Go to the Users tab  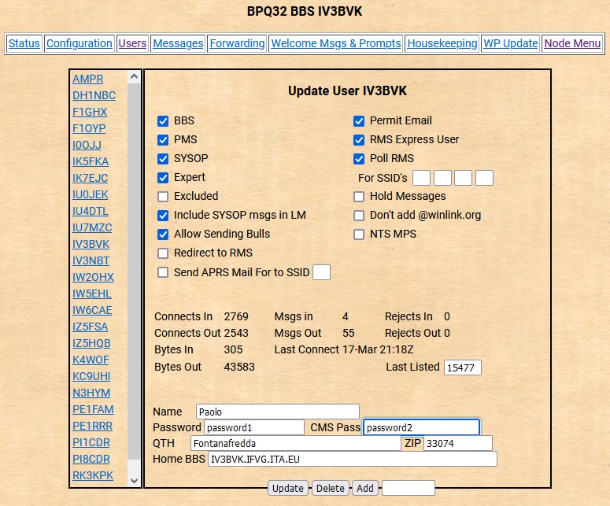(132, 43)
